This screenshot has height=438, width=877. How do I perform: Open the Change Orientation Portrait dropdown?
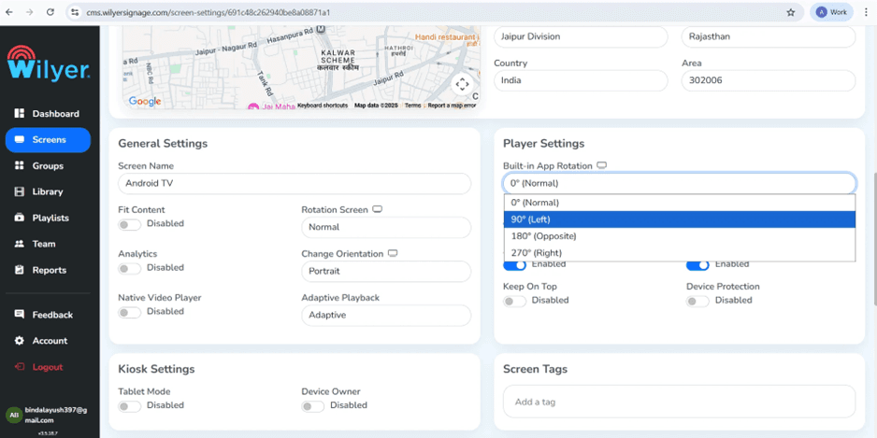click(x=386, y=271)
